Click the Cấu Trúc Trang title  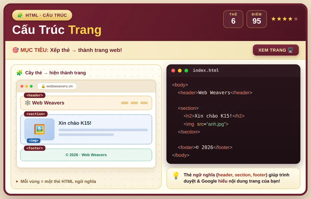(x=57, y=30)
